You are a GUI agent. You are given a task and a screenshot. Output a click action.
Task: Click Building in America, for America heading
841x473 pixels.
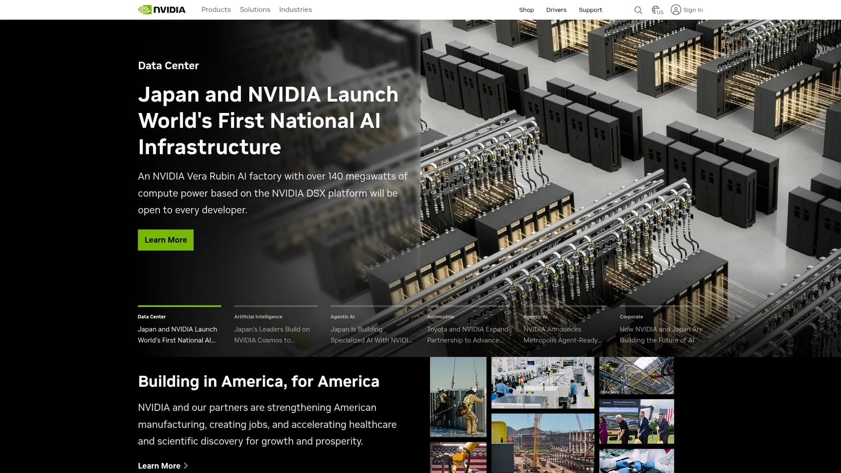click(259, 381)
